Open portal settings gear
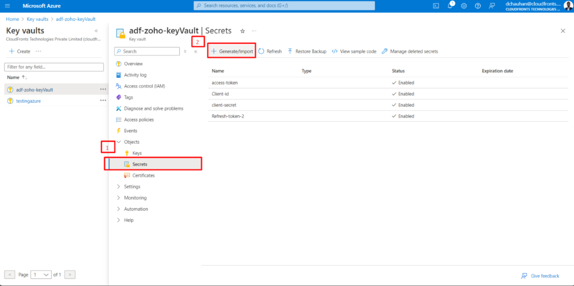 tap(464, 6)
